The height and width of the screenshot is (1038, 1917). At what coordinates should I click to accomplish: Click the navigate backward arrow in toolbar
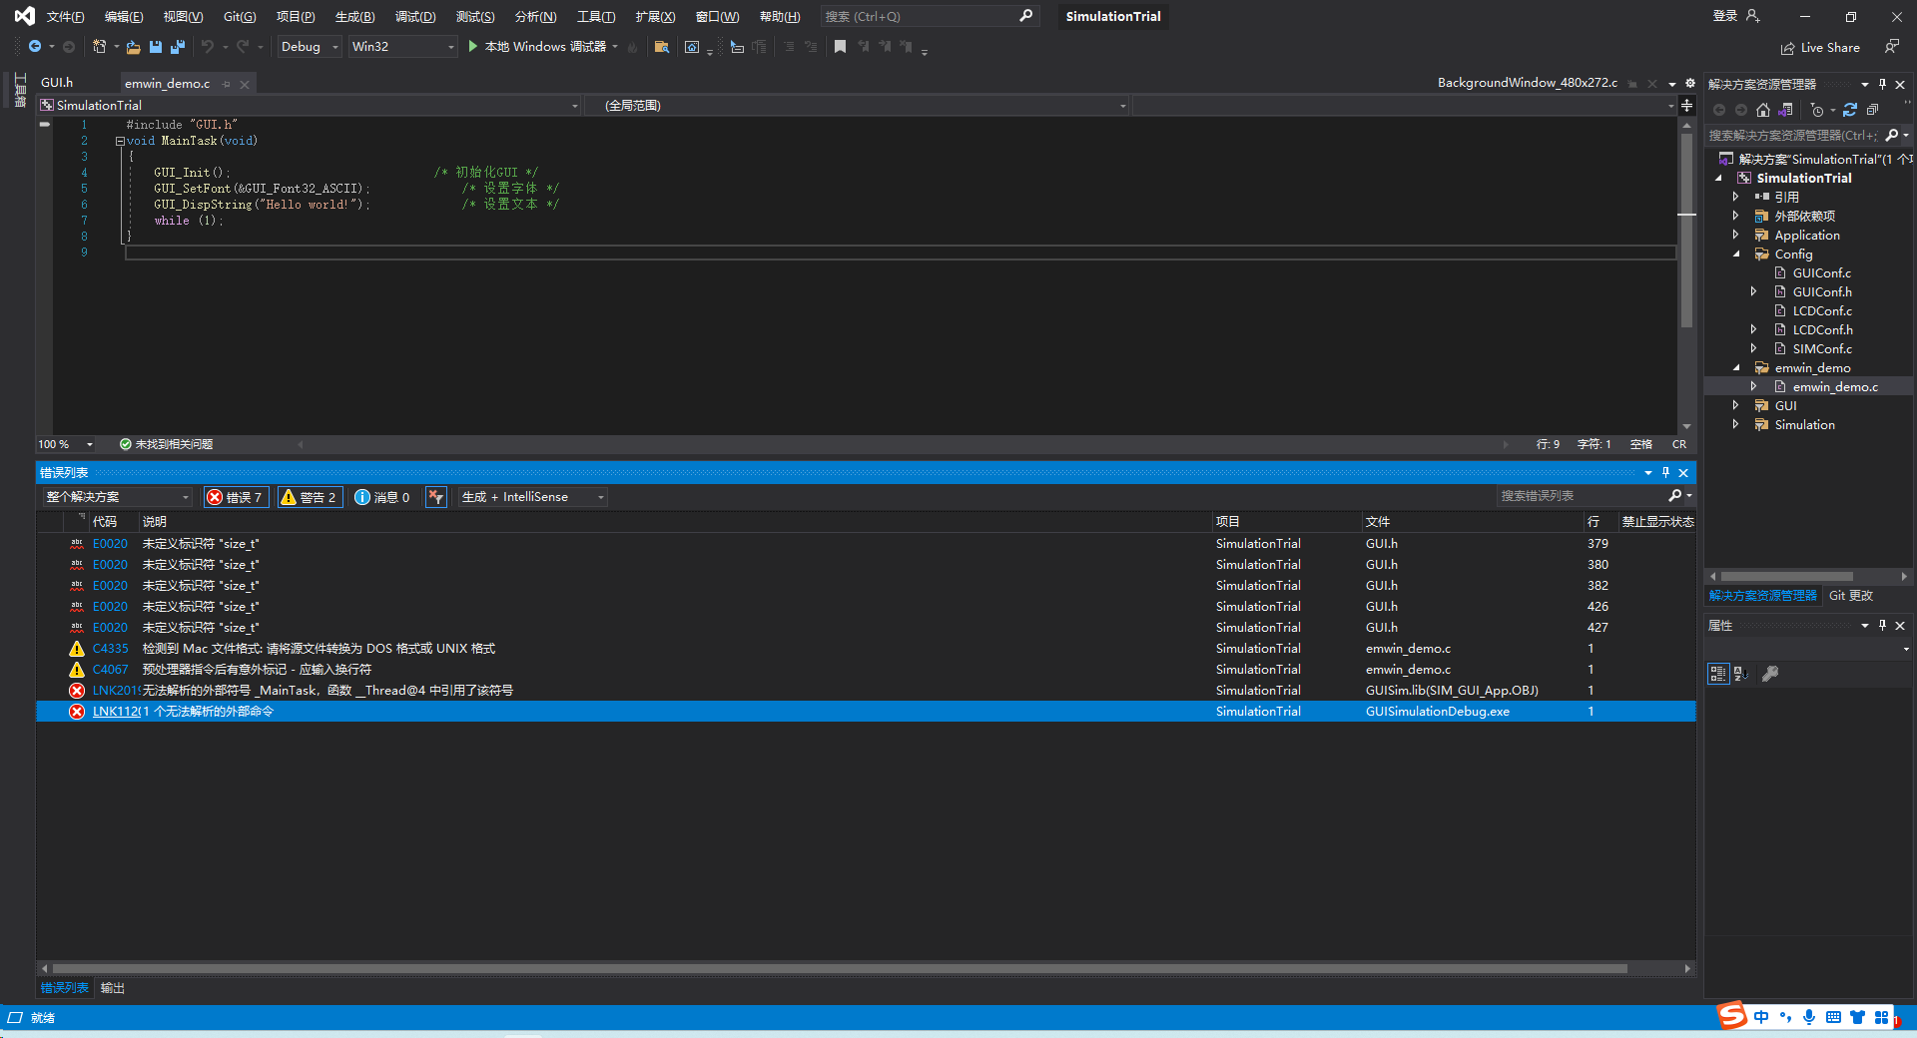coord(35,47)
